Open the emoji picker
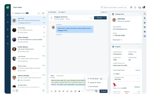 [71, 91]
